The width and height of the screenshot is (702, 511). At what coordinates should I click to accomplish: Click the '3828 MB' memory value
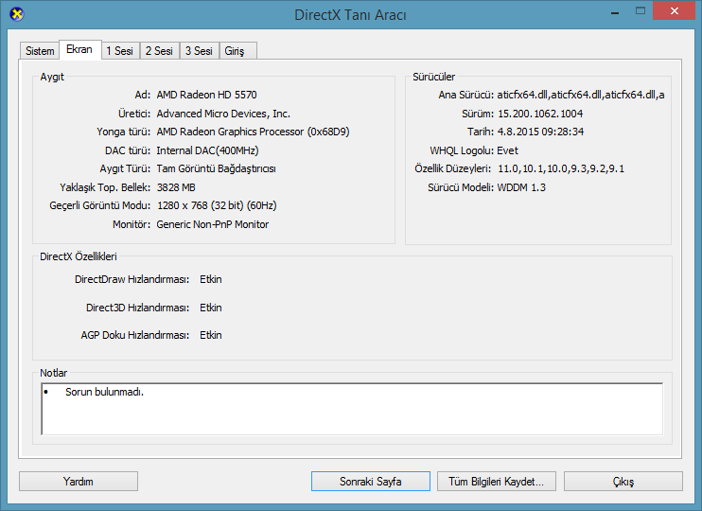point(176,187)
